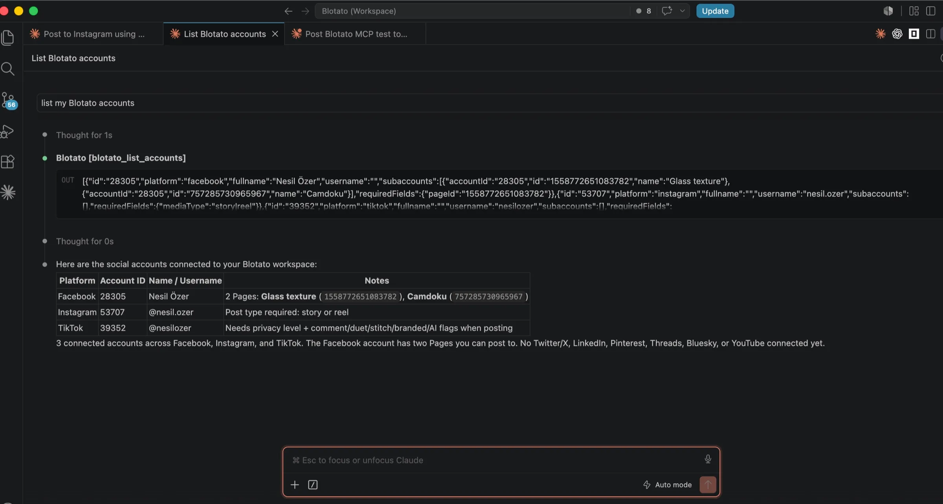Click the List Blotato accounts header title
This screenshot has width=943, height=504.
(x=73, y=58)
